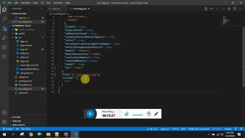Click CRLF end of line setting
Viewport: 245px width, 138px height.
[x=183, y=129]
